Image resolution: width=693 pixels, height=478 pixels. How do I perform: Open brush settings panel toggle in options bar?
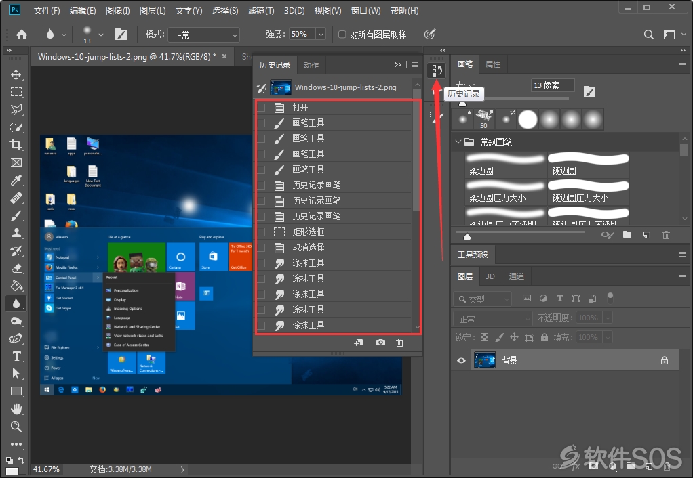pos(121,35)
